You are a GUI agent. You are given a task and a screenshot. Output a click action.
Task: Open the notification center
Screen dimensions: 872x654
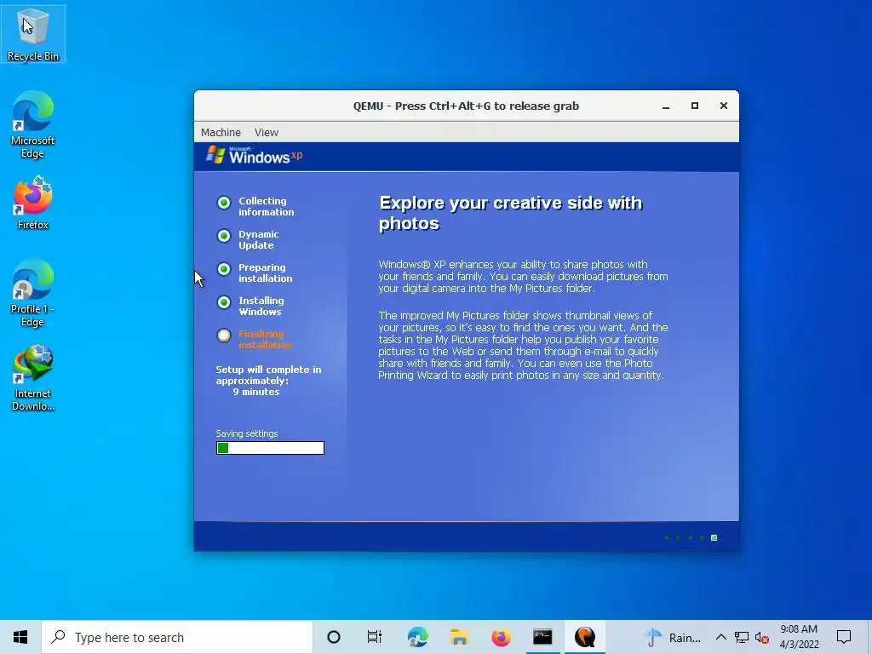[844, 637]
